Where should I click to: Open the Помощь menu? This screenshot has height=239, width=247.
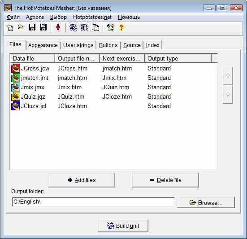(x=129, y=17)
